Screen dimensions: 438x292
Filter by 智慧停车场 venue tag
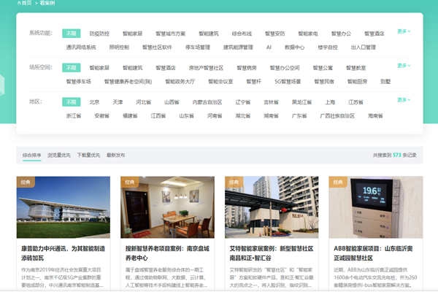(x=78, y=82)
